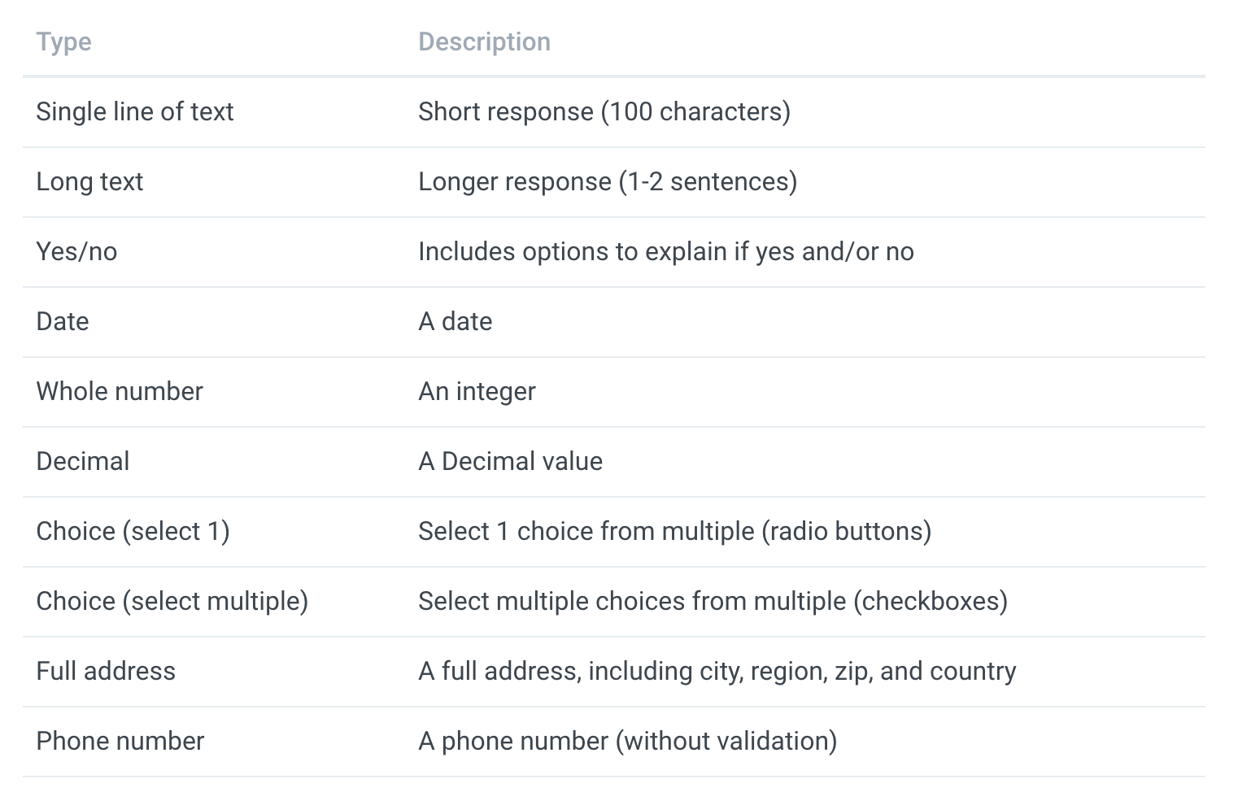Click "Short response (100 characters)" description
This screenshot has width=1238, height=805.
[604, 112]
